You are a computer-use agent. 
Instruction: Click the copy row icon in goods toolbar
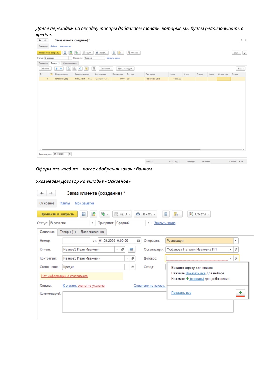coord(69,69)
